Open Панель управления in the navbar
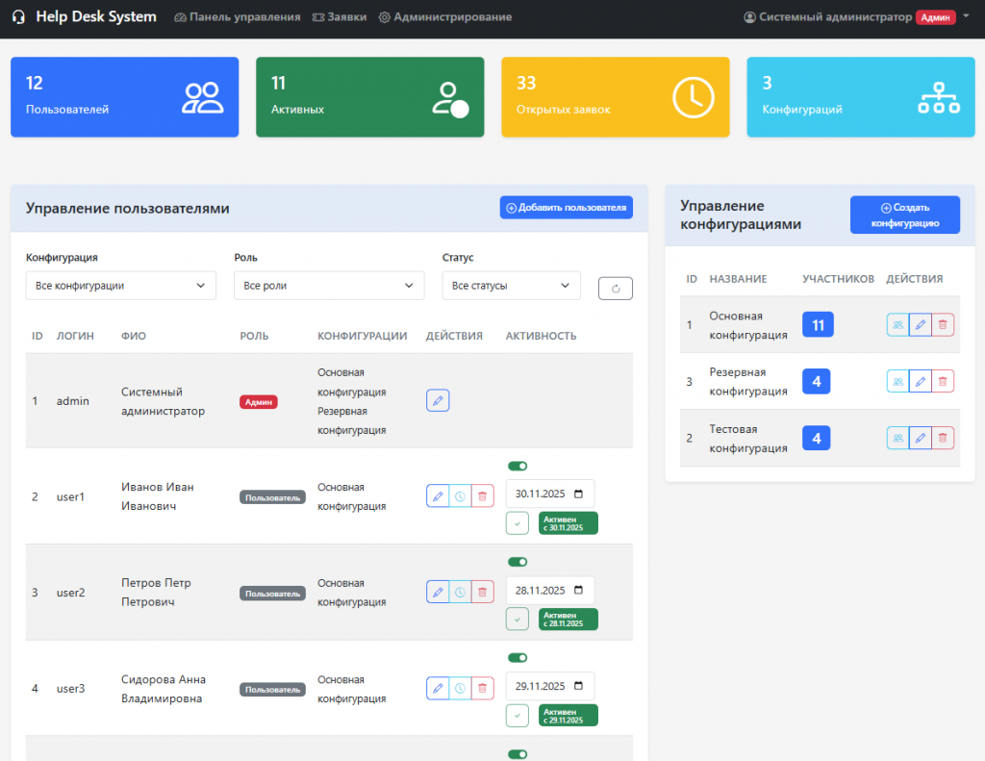 point(238,17)
